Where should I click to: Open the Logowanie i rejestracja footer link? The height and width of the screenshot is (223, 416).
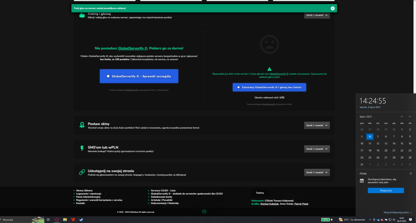[x=89, y=194]
